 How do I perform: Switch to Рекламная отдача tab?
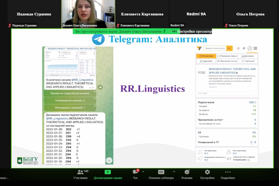click(227, 56)
